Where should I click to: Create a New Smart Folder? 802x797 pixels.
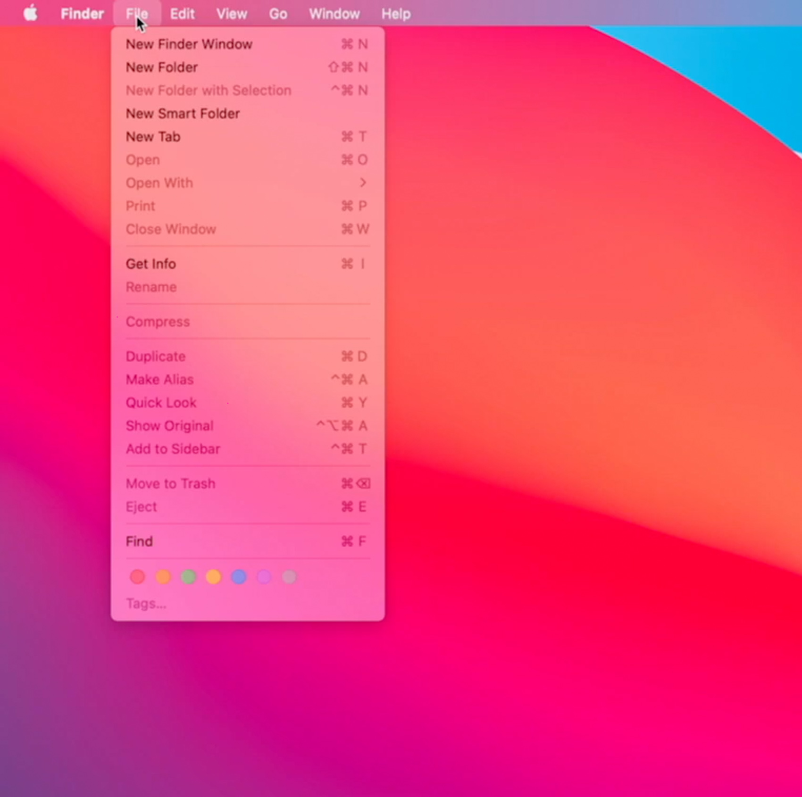click(x=248, y=113)
